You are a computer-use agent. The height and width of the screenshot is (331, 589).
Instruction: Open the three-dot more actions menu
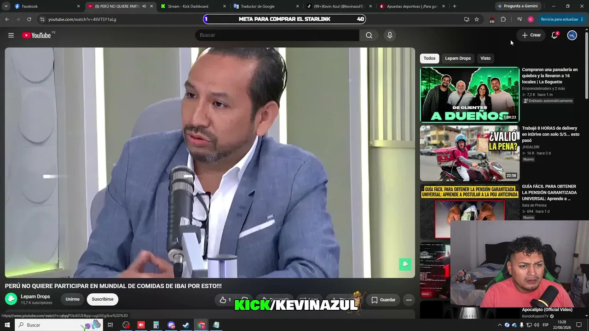[409, 300]
